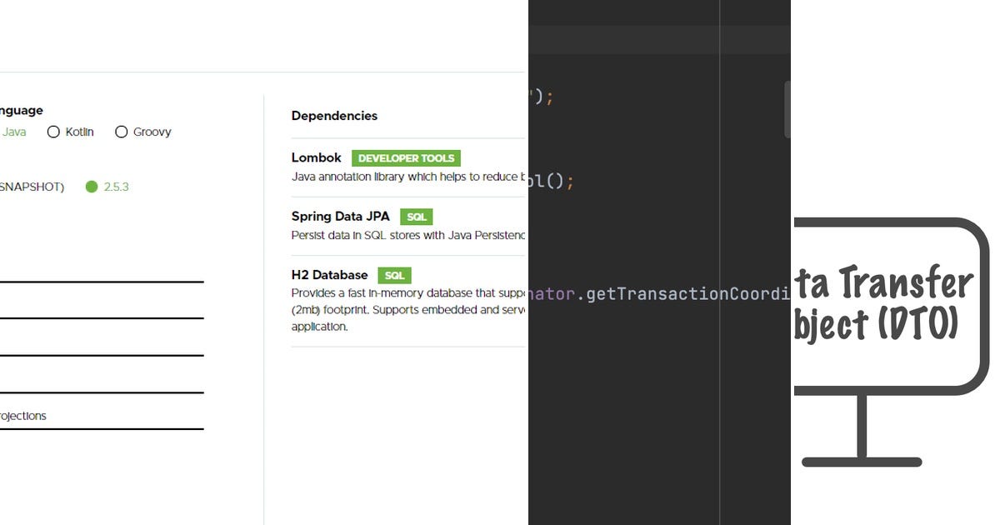
Task: Expand the Language section options
Action: click(x=22, y=110)
